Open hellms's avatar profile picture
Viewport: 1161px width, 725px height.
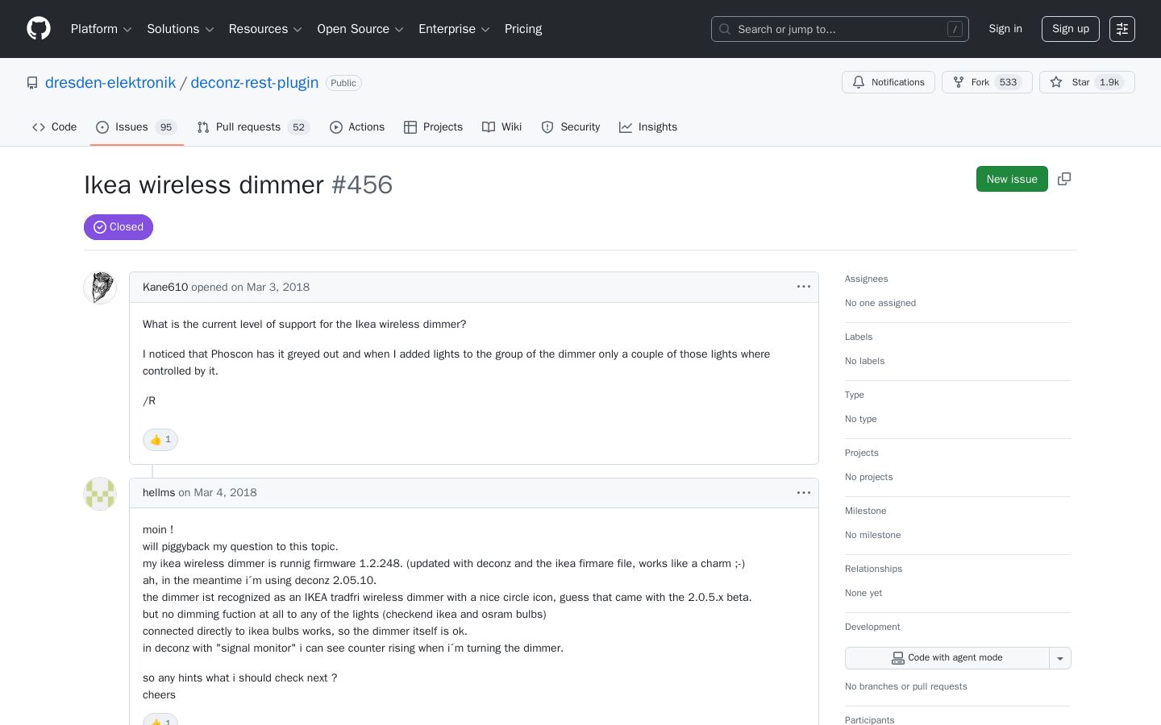pyautogui.click(x=100, y=494)
